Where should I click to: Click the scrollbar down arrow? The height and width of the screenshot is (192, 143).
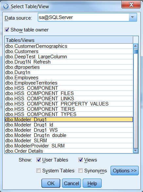tap(135, 150)
